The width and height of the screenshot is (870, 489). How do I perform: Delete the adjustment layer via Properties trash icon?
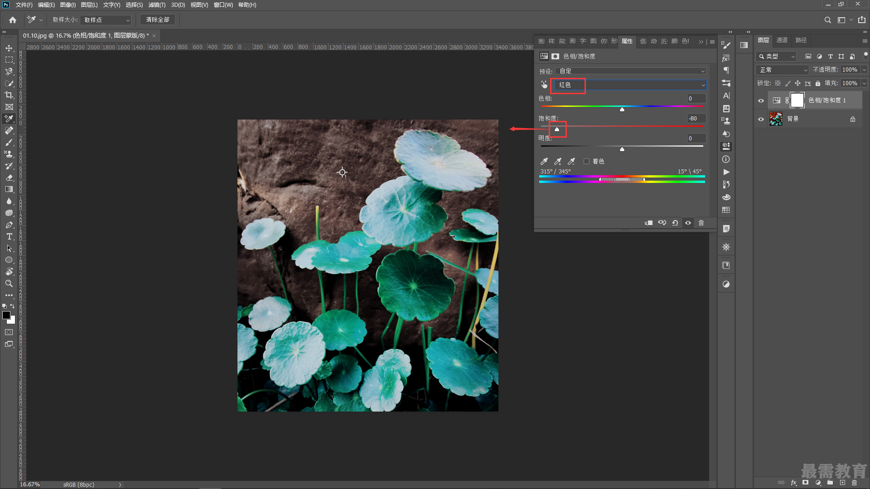click(x=701, y=223)
